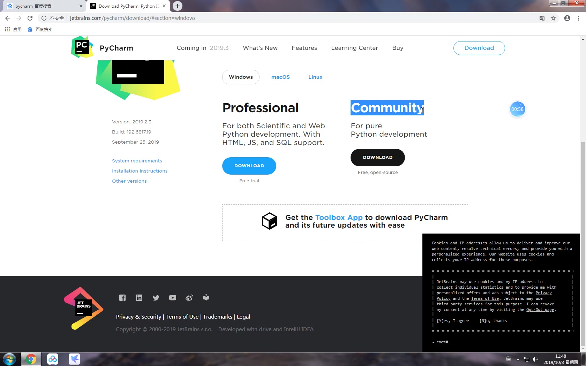Screen dimensions: 586x366
Task: Click the page vertical scrollbar thumb
Action: coord(583,244)
